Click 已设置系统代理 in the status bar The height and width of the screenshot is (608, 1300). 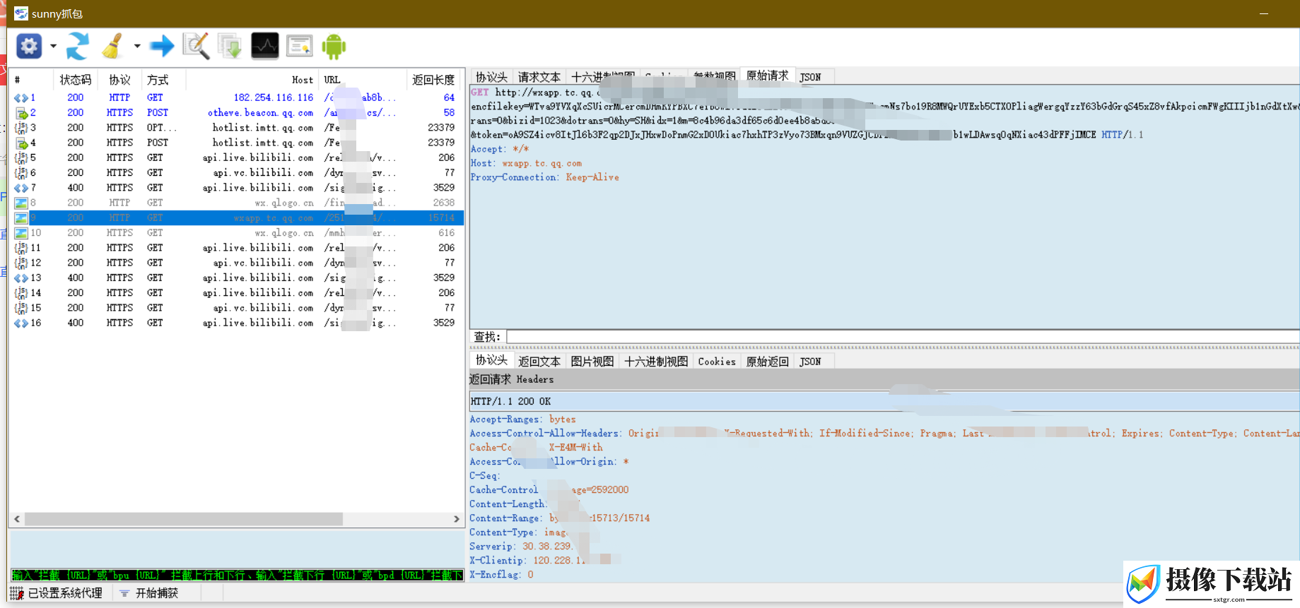tap(65, 593)
